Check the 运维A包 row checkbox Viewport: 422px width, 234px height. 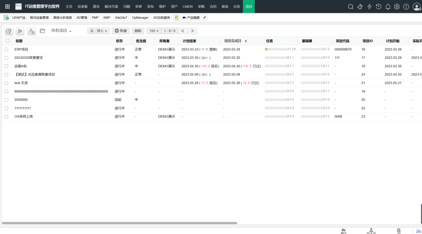[x=7, y=66]
